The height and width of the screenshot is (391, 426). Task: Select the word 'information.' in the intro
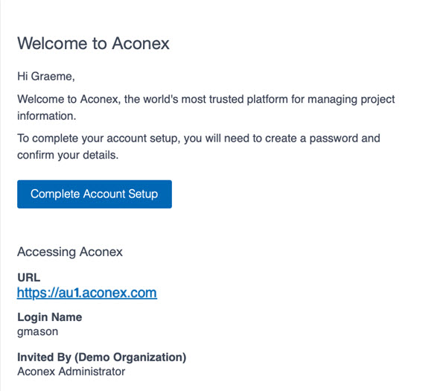coord(47,116)
